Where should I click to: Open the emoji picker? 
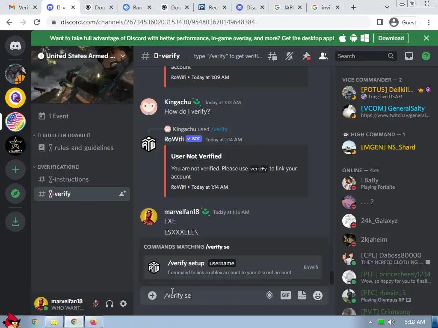[x=318, y=295]
